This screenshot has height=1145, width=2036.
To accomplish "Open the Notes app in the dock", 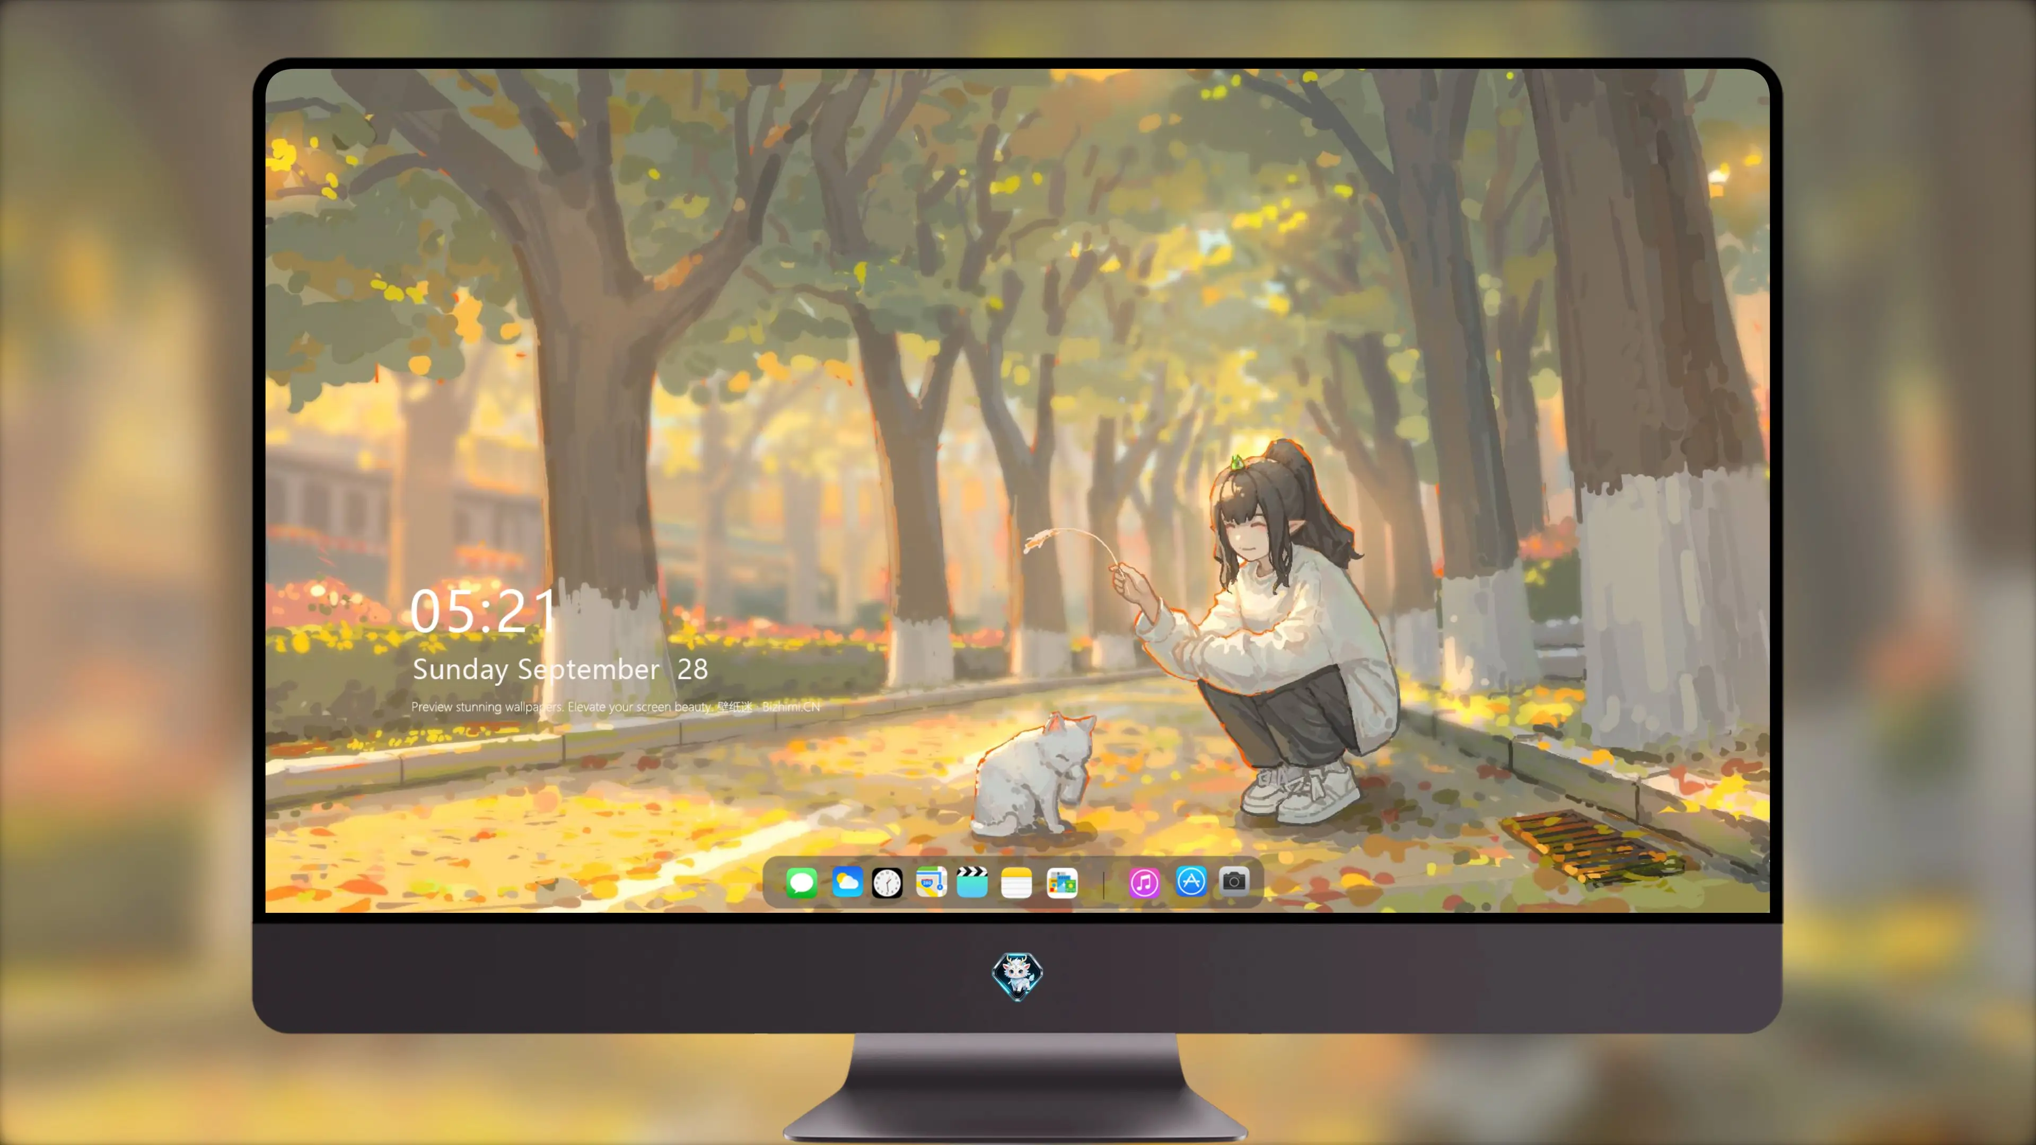I will point(1016,882).
